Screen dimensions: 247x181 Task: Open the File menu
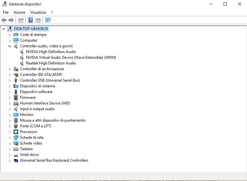(6, 12)
